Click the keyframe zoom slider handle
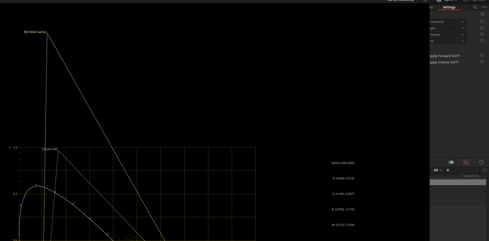 [448, 170]
